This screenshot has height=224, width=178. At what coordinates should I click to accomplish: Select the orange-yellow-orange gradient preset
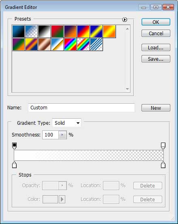point(109,32)
